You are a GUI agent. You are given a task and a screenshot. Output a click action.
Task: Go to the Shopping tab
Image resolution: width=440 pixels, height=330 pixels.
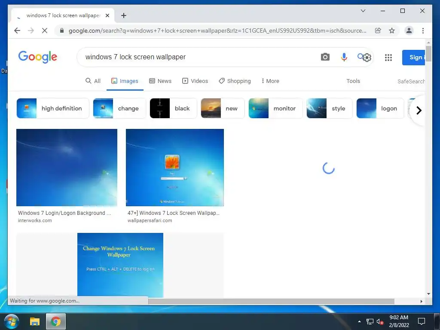coord(235,81)
